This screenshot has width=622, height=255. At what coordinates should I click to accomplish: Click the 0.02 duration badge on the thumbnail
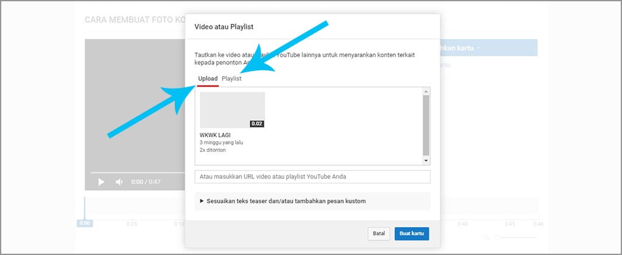[256, 124]
